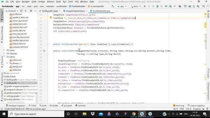Open the Layout Inspector
210x118 pixels.
tap(196, 106)
